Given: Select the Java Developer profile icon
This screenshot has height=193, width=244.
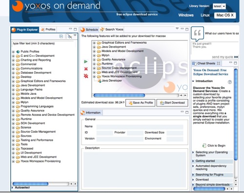Looking at the screenshot, I should tap(100, 81).
